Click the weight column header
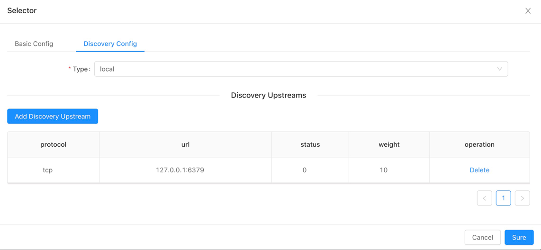541x250 pixels. pyautogui.click(x=389, y=144)
